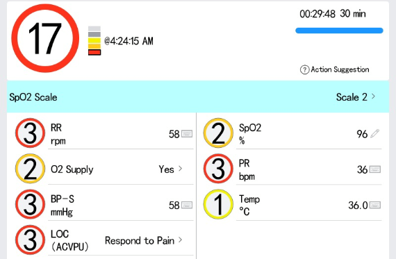Click the Temp score 1 yellow badge
The width and height of the screenshot is (396, 259).
(x=218, y=204)
